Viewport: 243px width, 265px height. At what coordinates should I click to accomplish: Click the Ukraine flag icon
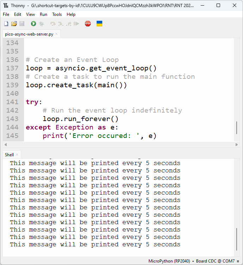(x=99, y=24)
